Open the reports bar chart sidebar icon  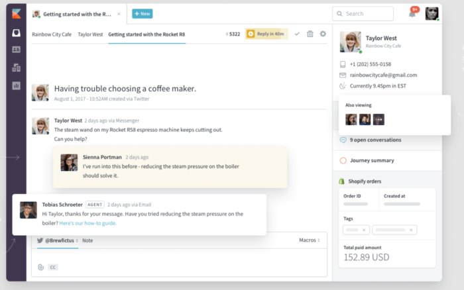(x=16, y=85)
